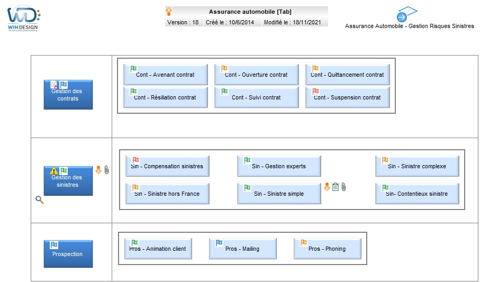This screenshot has height=282, width=480.
Task: Open Sin - Gestion experts box
Action: coord(279,166)
